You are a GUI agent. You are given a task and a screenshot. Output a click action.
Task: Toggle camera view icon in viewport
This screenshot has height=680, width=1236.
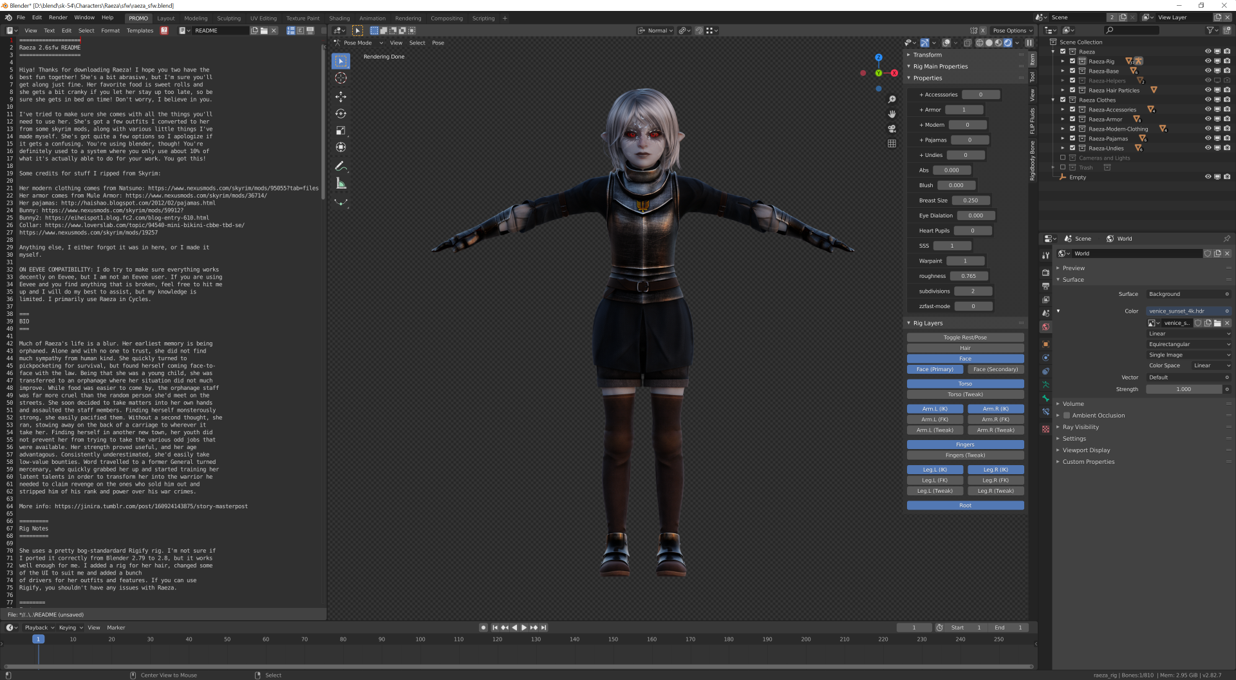click(892, 129)
